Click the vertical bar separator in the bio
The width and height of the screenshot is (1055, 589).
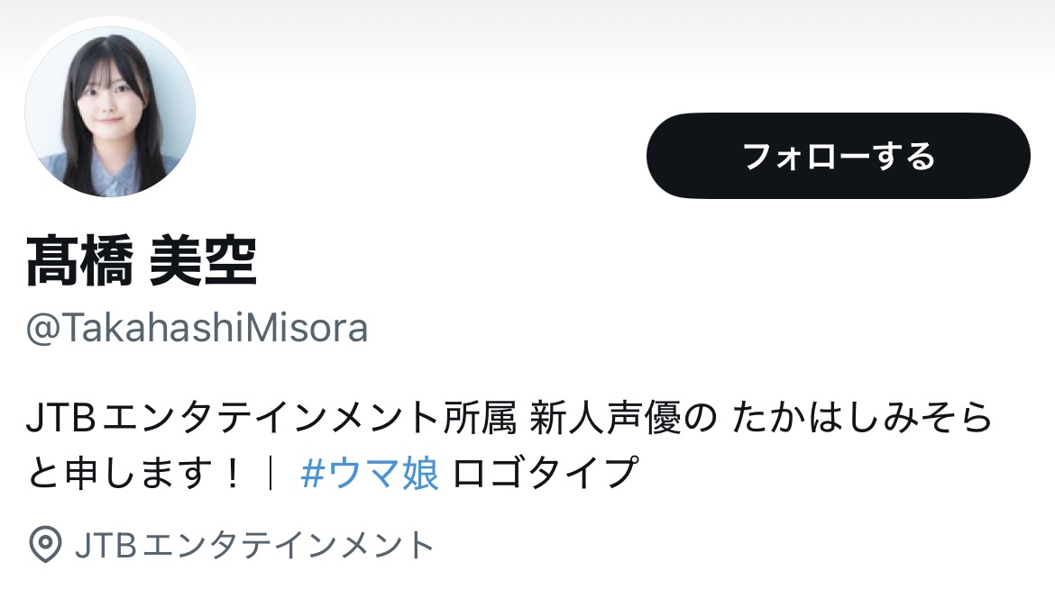click(271, 473)
